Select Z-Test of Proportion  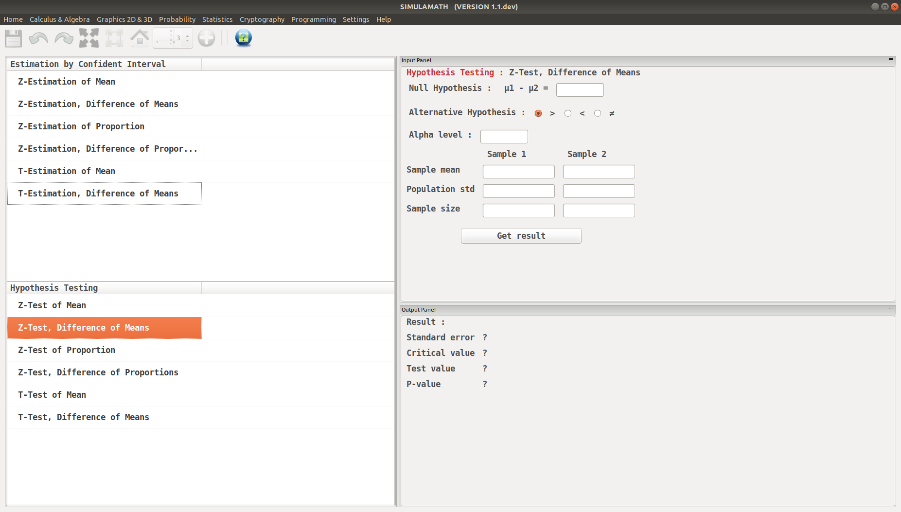pos(105,350)
